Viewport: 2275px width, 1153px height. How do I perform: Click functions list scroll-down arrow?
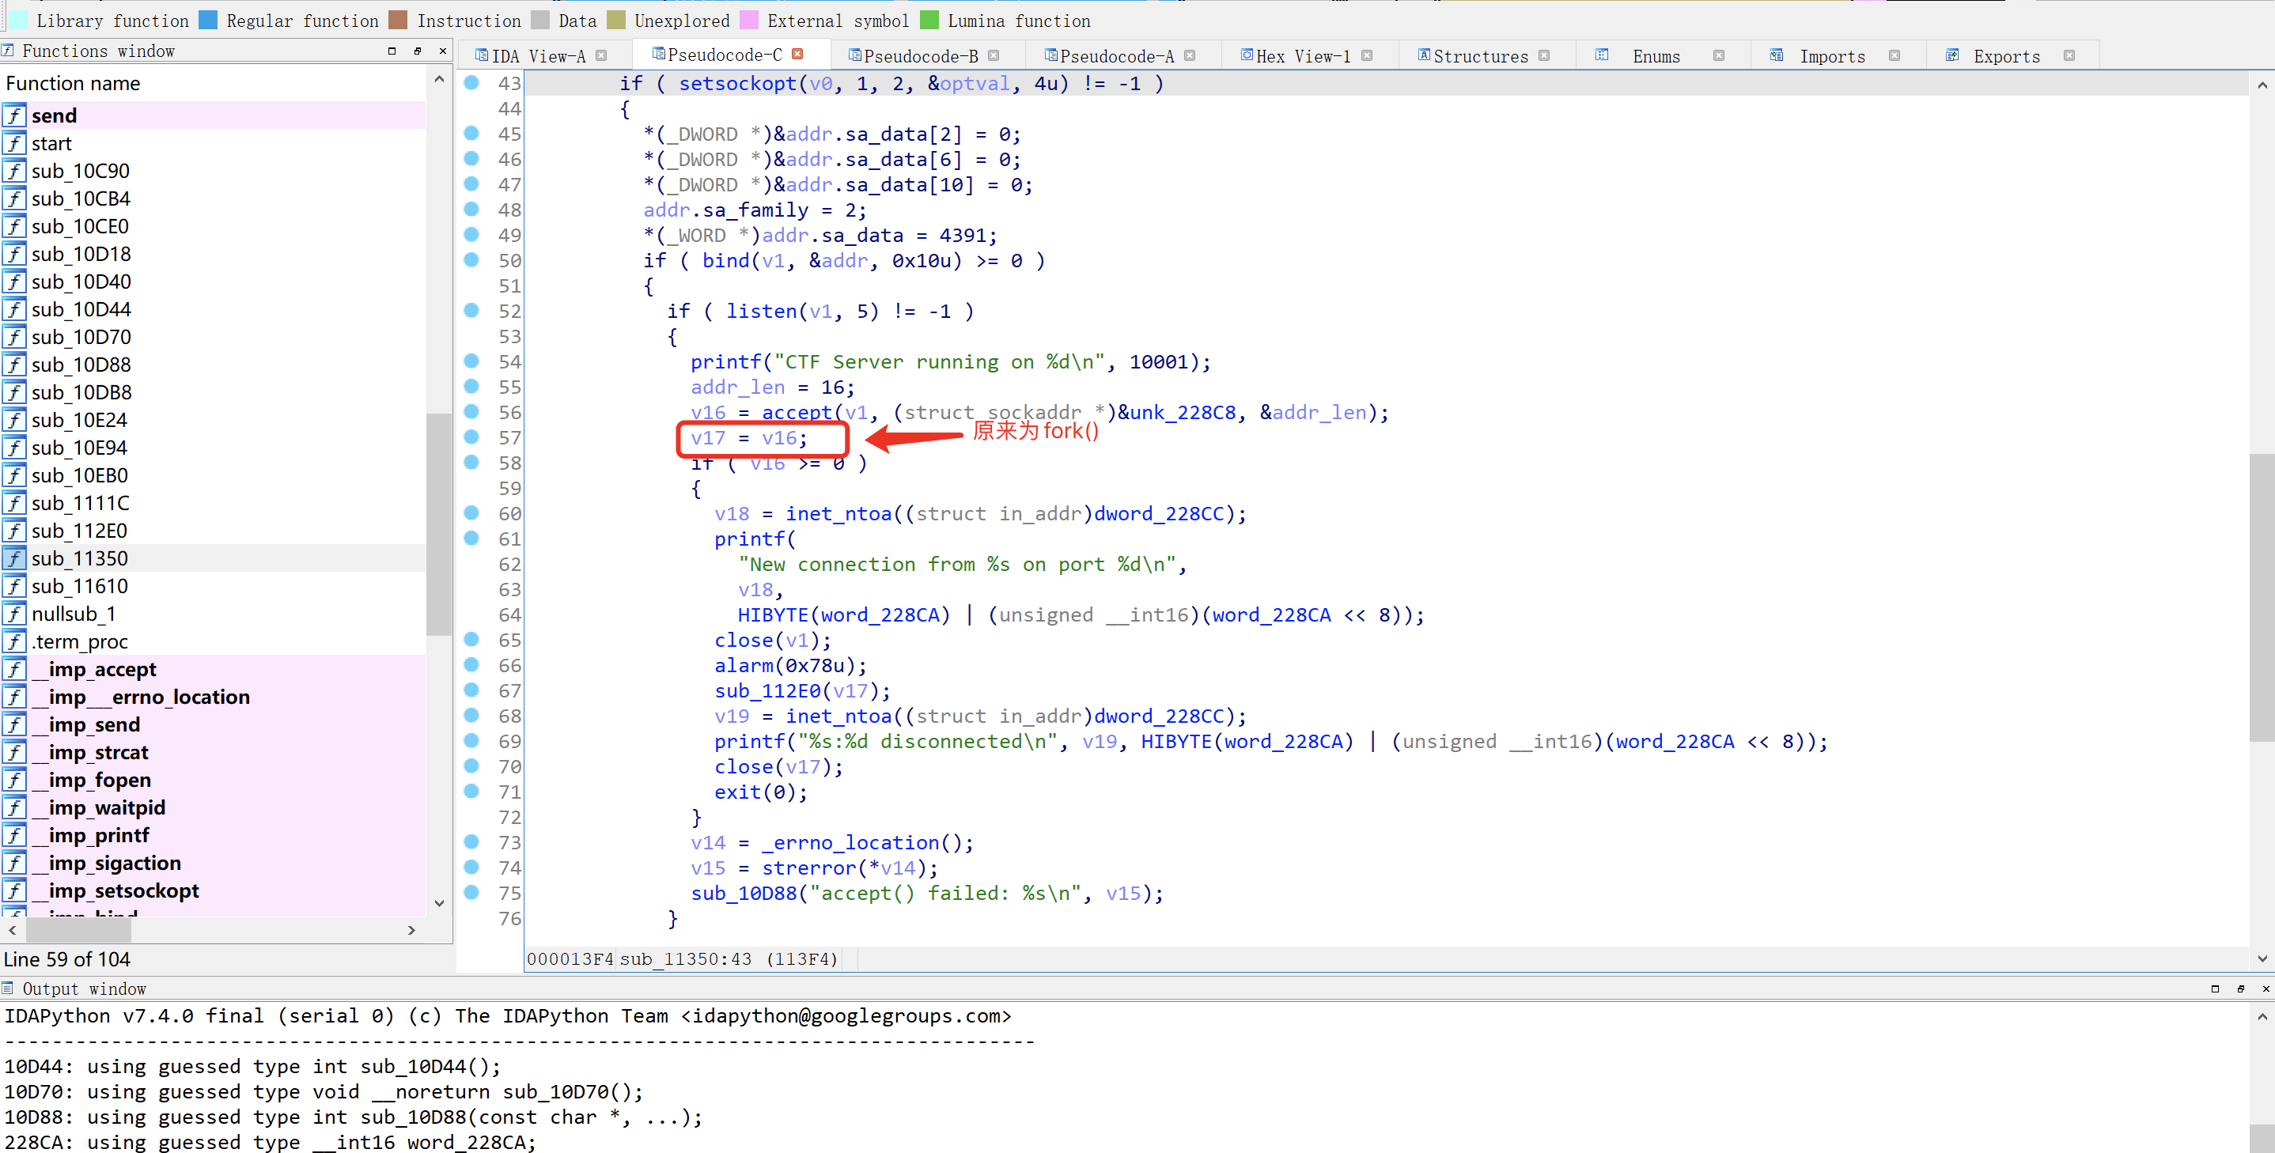click(x=439, y=903)
